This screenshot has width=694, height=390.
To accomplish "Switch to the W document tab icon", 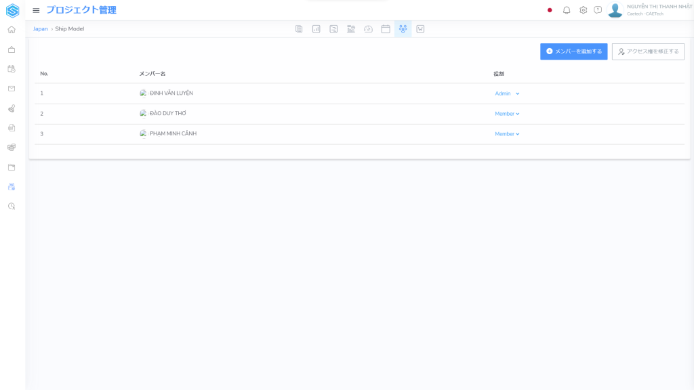I will pyautogui.click(x=420, y=29).
